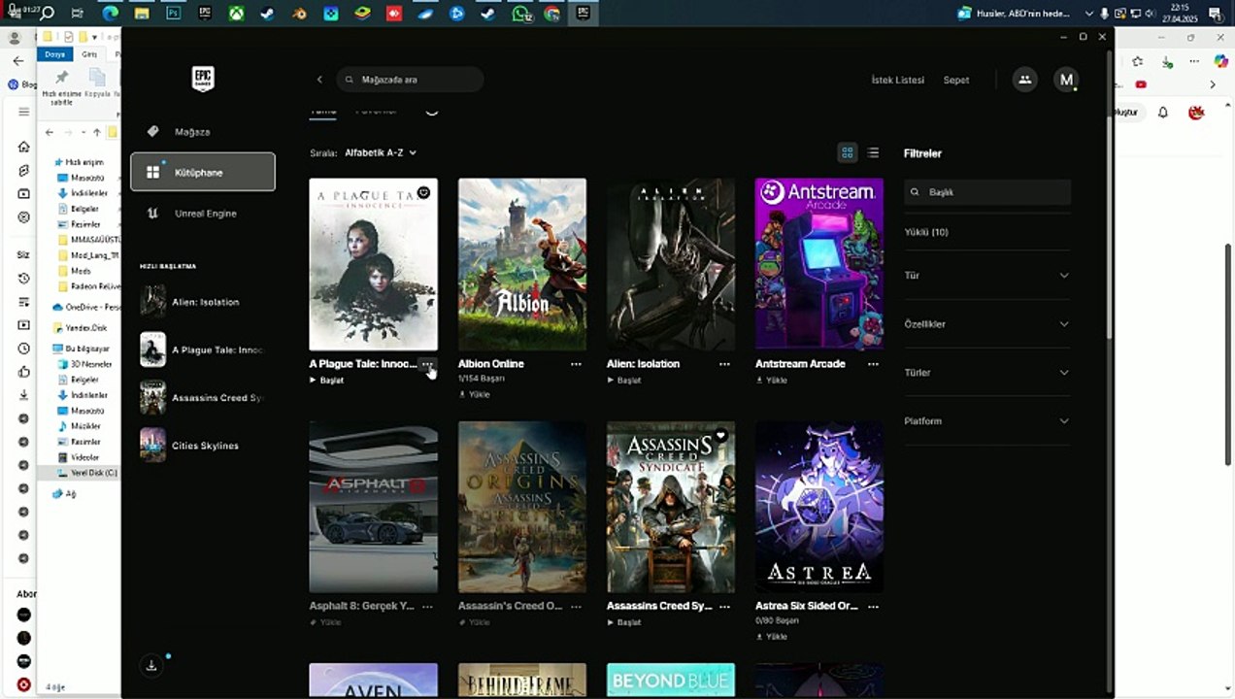Expand the Platform filter section

click(x=987, y=420)
